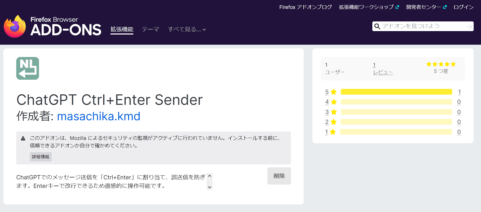Viewport: 481px width, 212px height.
Task: Open Firefox アドオンブログ link
Action: click(x=306, y=7)
